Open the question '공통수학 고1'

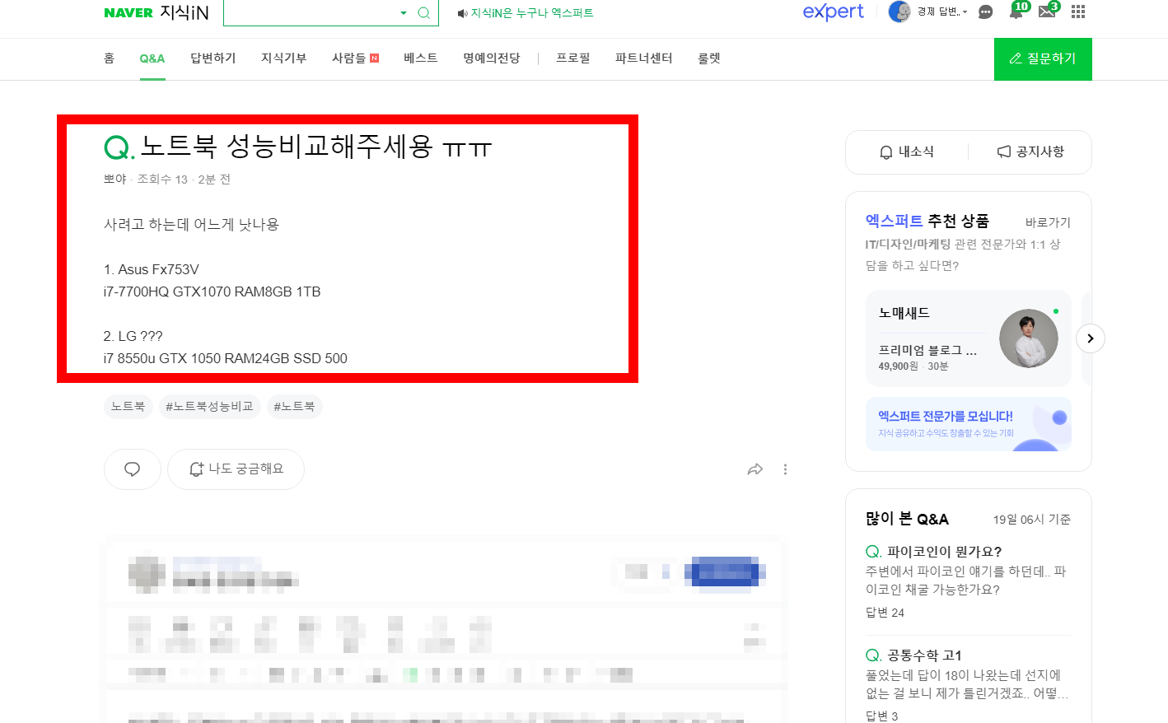[924, 655]
